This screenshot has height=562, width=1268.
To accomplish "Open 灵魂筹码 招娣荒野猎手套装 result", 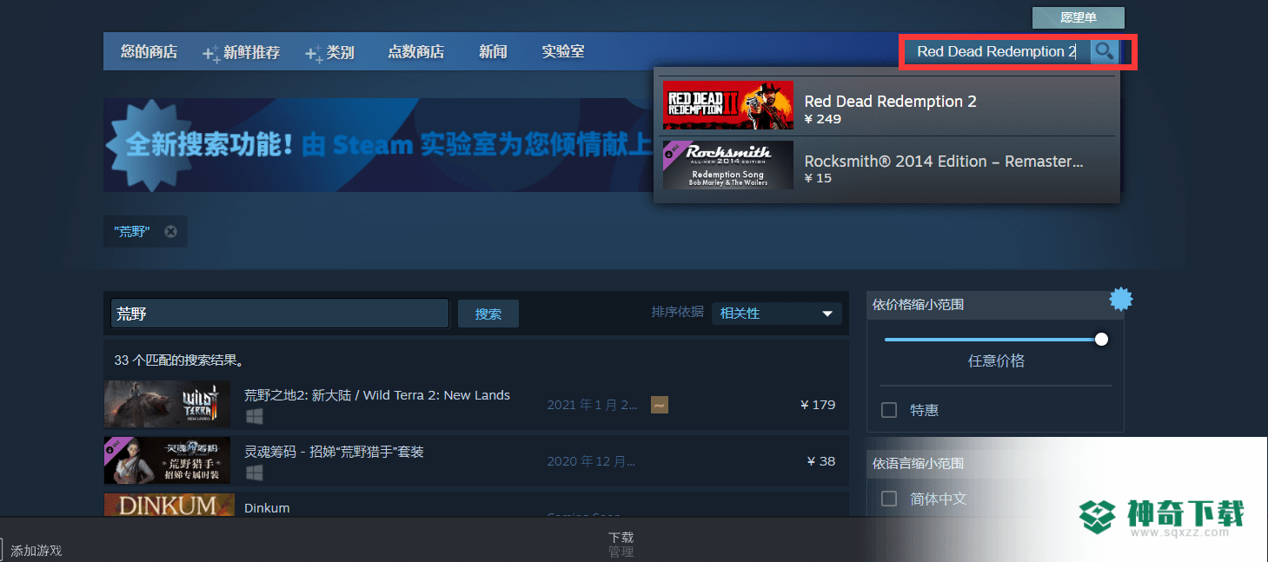I will coord(475,460).
